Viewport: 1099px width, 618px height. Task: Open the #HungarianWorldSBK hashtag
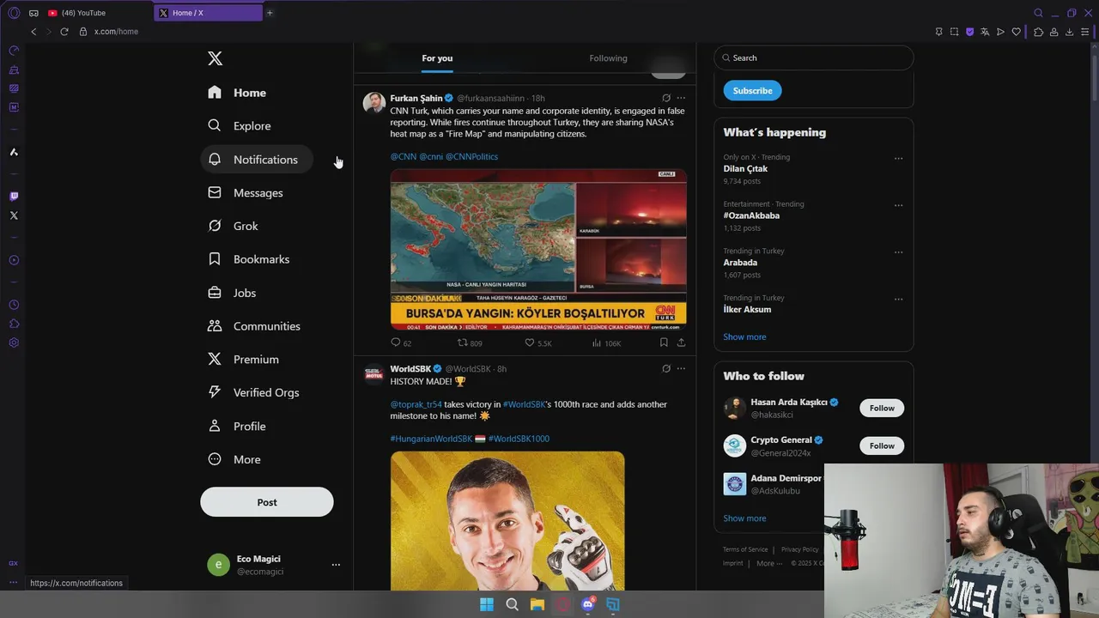pyautogui.click(x=431, y=439)
